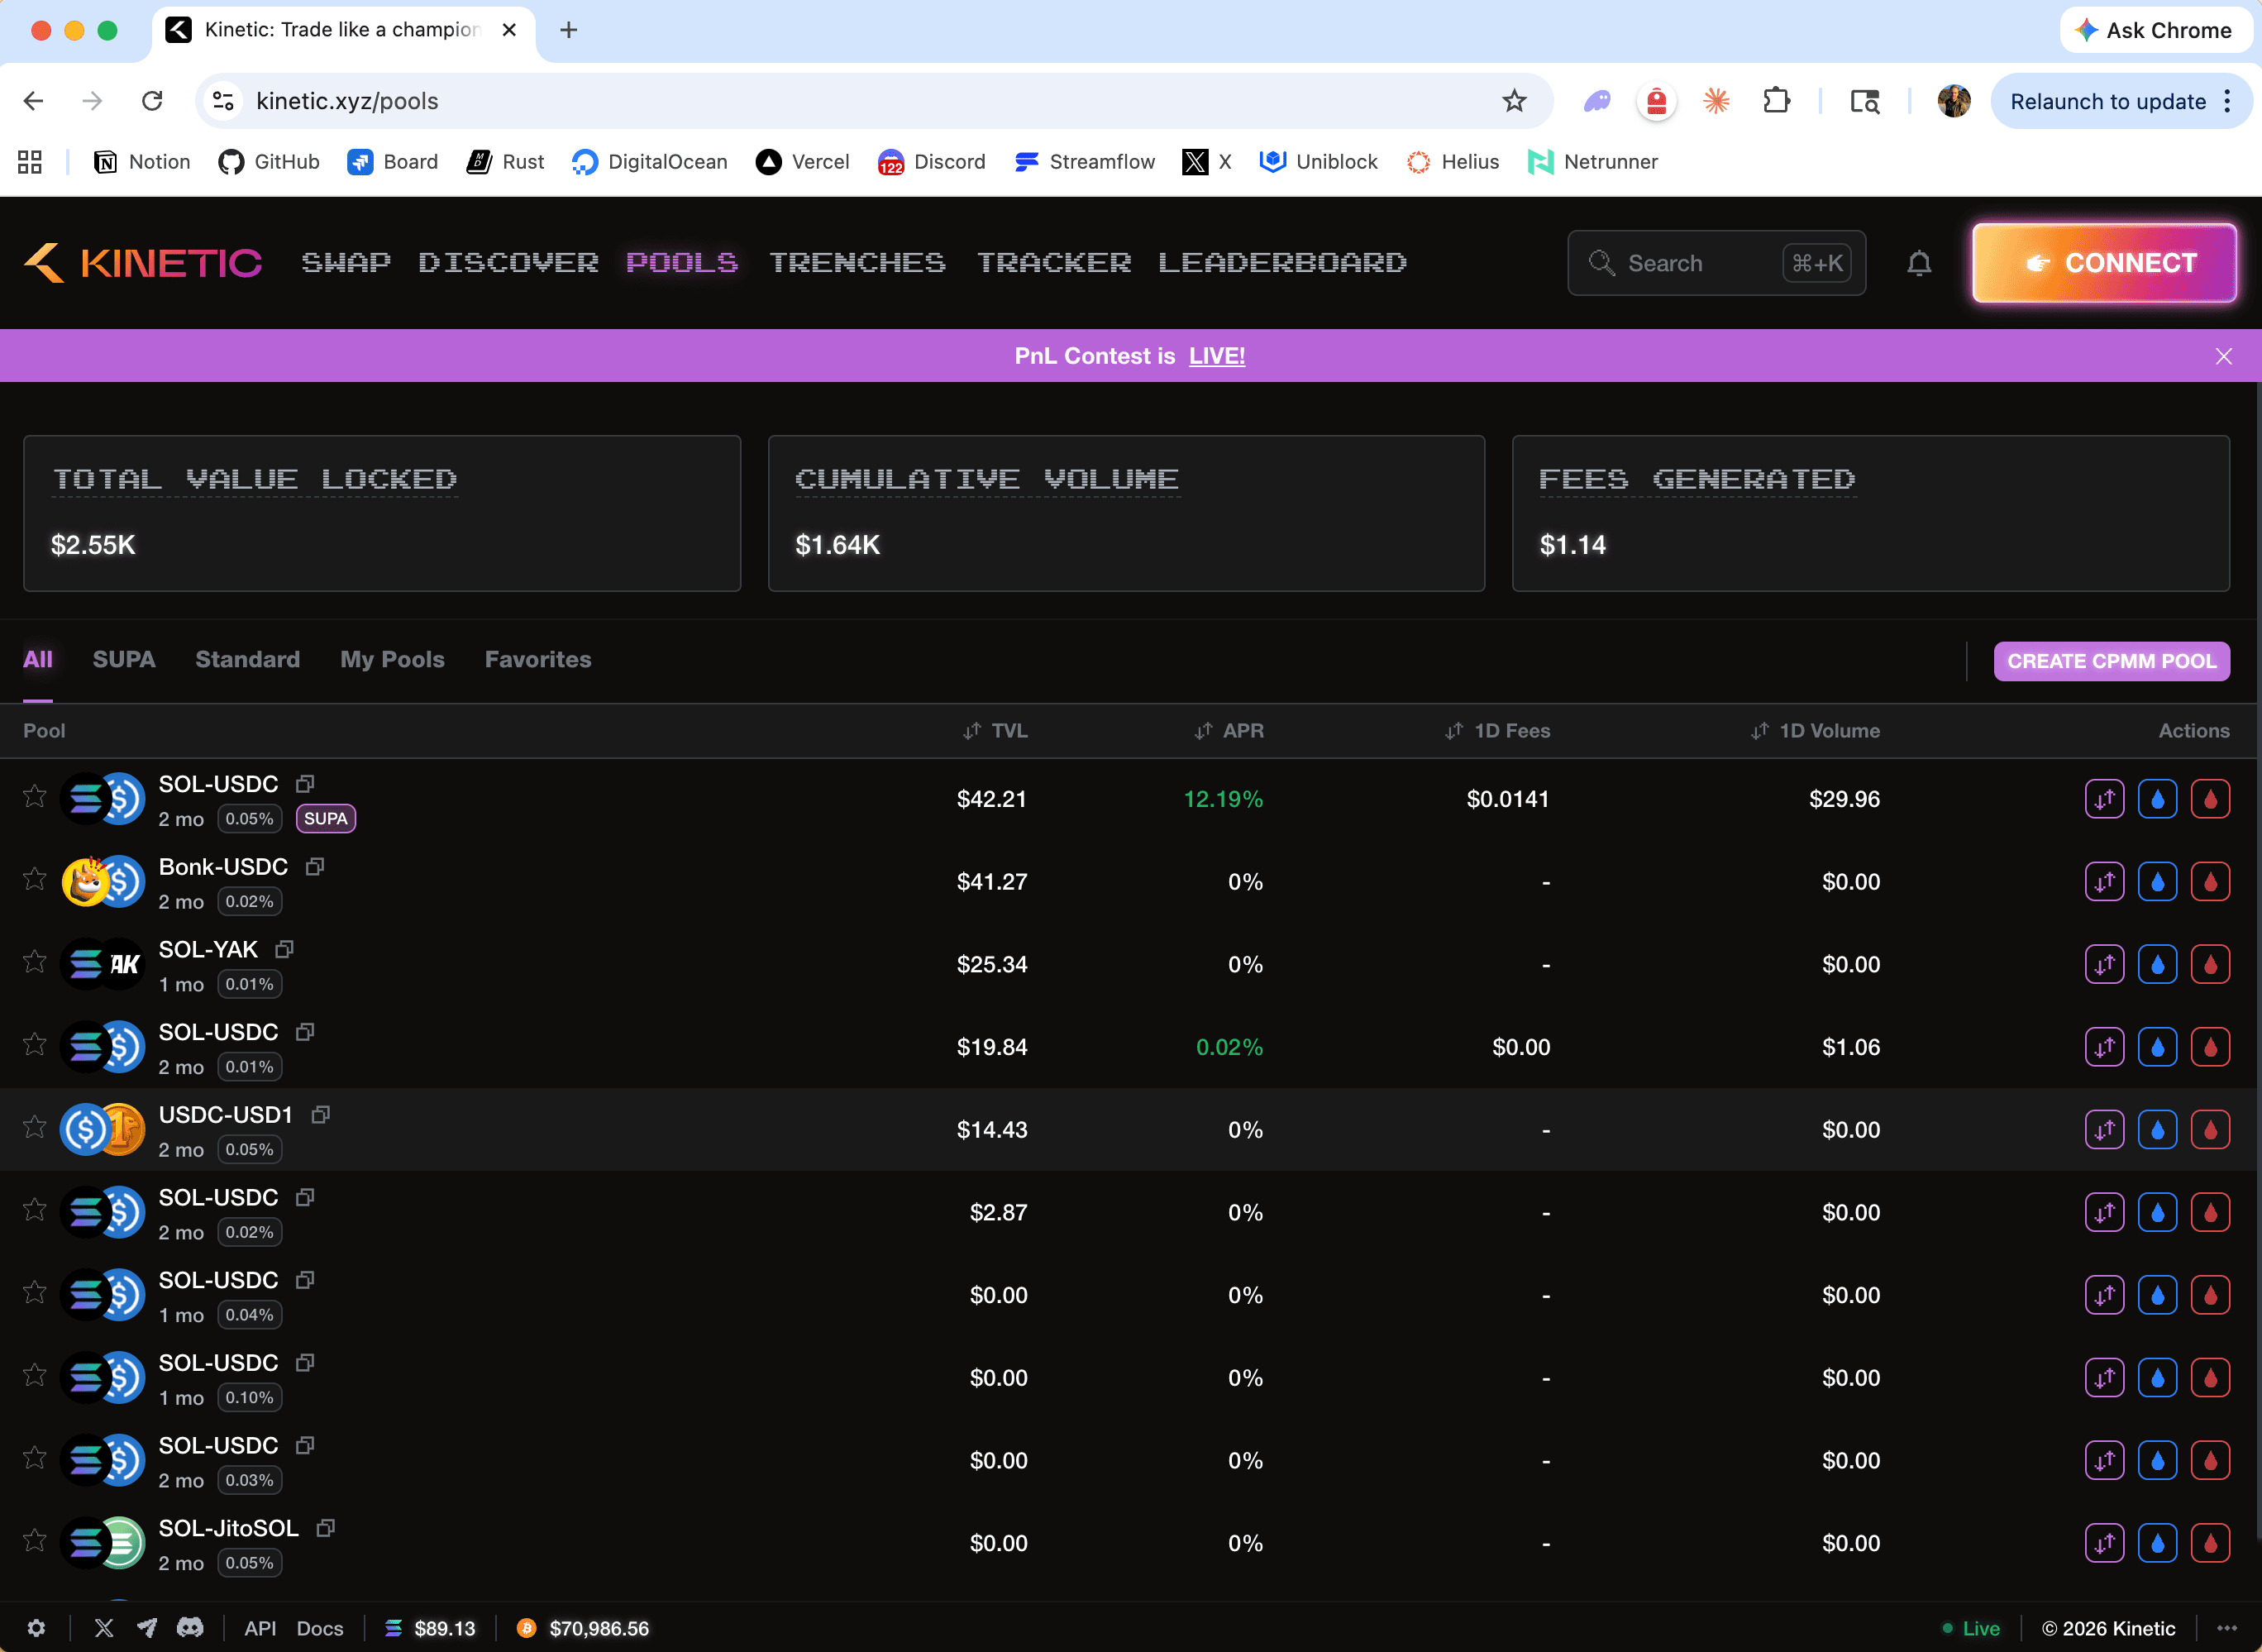Open settings gear in the status bar
The image size is (2262, 1652).
tap(36, 1628)
